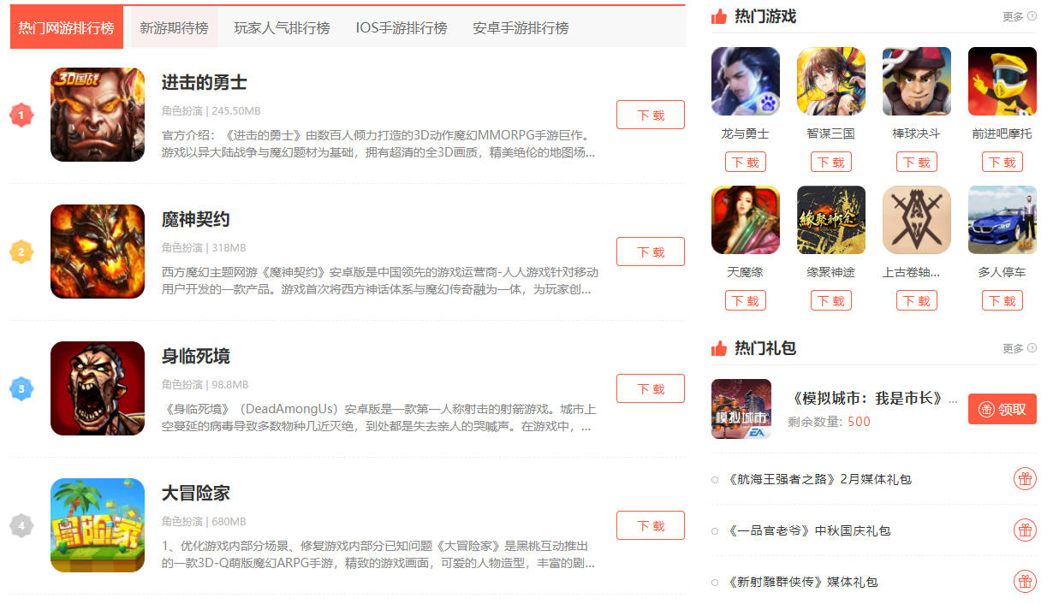Switch to the 新游期待榜 tab
The image size is (1053, 604).
(x=175, y=28)
